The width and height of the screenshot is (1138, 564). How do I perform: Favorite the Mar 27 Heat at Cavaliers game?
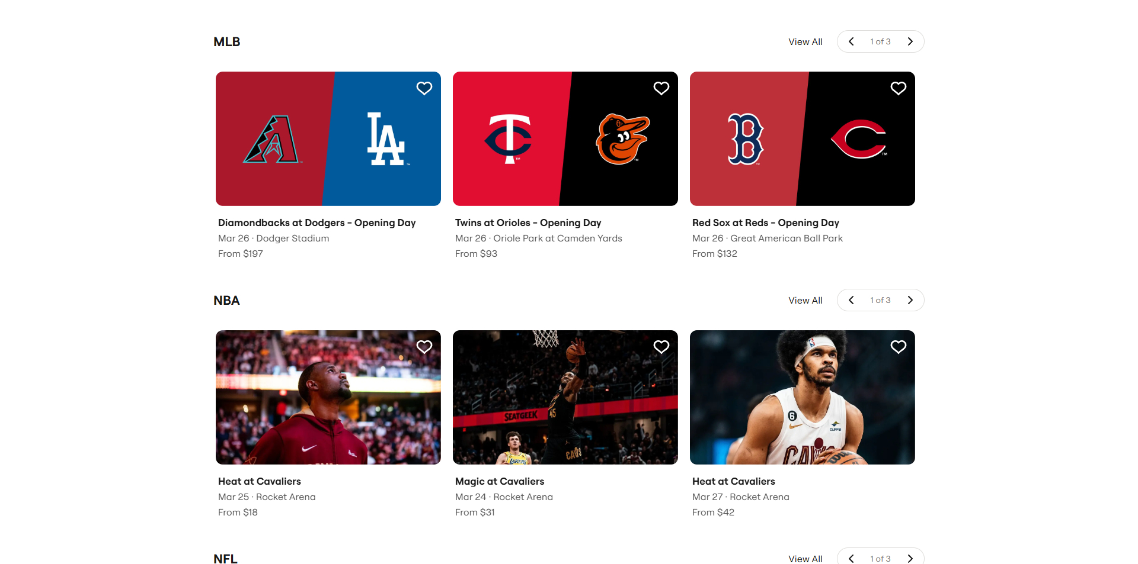pos(898,347)
